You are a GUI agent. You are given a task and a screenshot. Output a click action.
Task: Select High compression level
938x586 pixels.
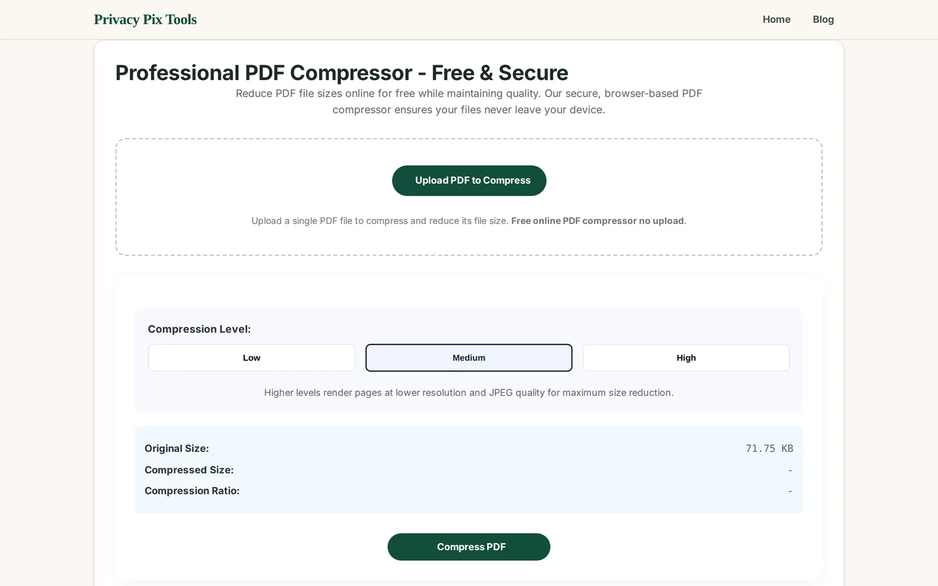pyautogui.click(x=686, y=357)
